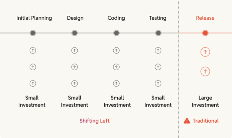This screenshot has width=232, height=138.
Task: Click the Large Investment text
Action: (205, 101)
